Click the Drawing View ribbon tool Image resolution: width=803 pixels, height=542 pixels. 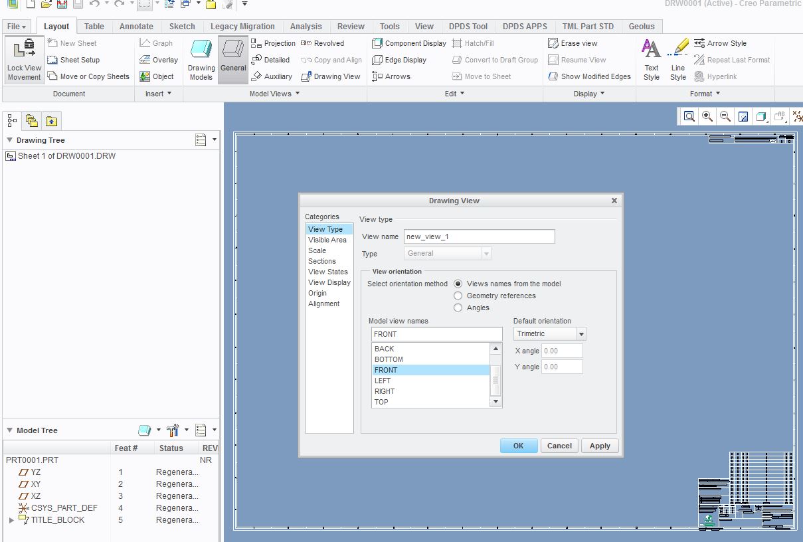tap(331, 76)
